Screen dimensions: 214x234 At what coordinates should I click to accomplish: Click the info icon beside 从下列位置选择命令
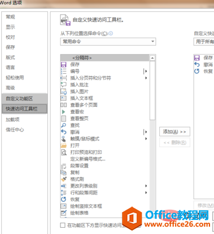tap(111, 33)
